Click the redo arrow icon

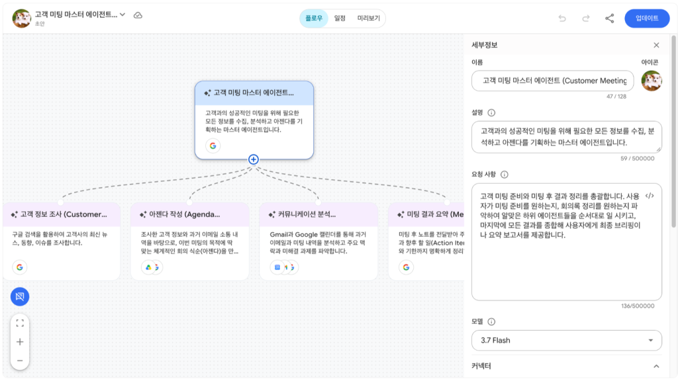[x=586, y=18]
